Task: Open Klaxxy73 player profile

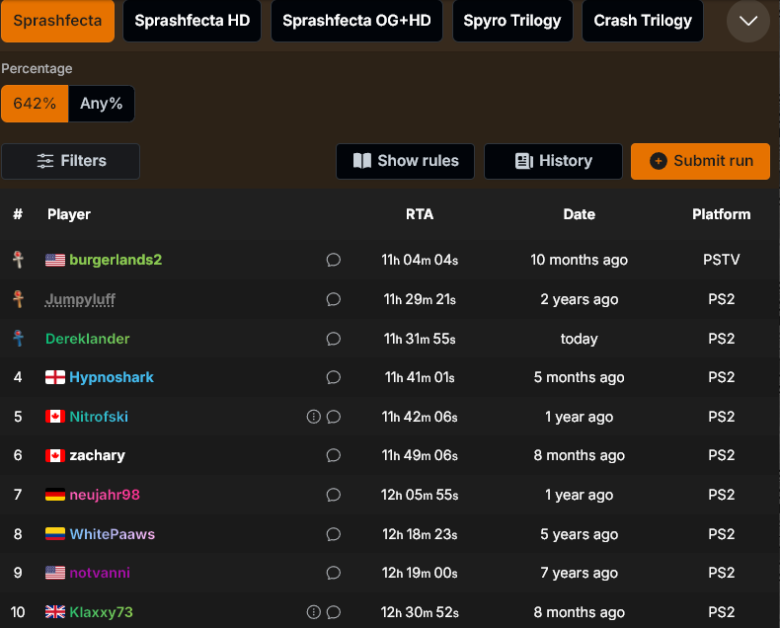Action: (x=101, y=612)
